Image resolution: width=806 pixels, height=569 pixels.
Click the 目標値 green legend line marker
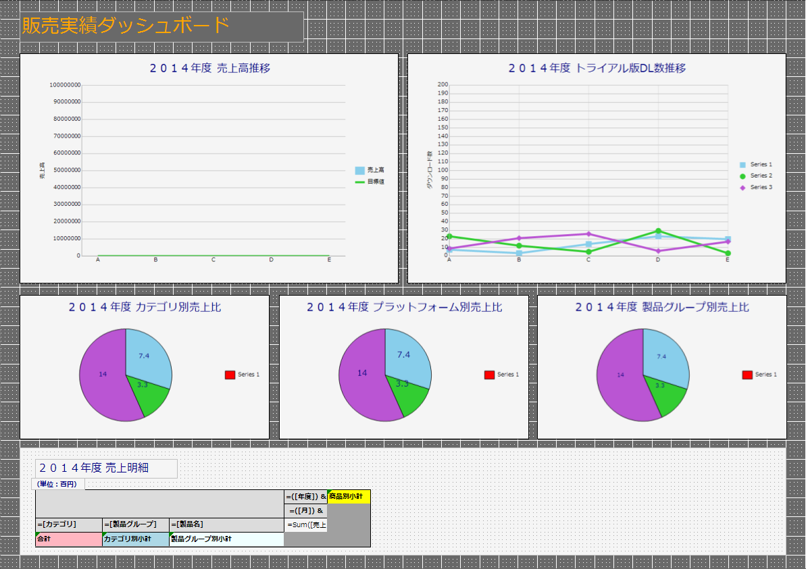tap(360, 182)
